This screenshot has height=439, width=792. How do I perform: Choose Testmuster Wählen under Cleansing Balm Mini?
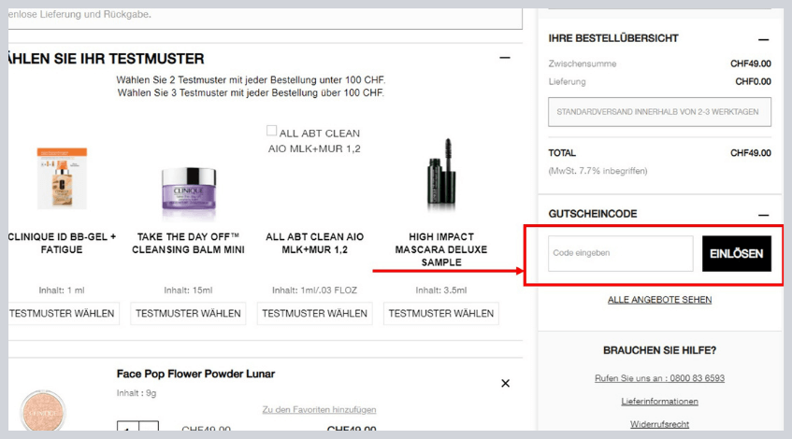click(x=188, y=313)
